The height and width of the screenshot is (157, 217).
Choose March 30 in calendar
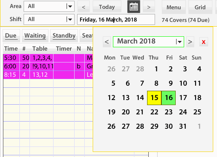[x=169, y=127]
